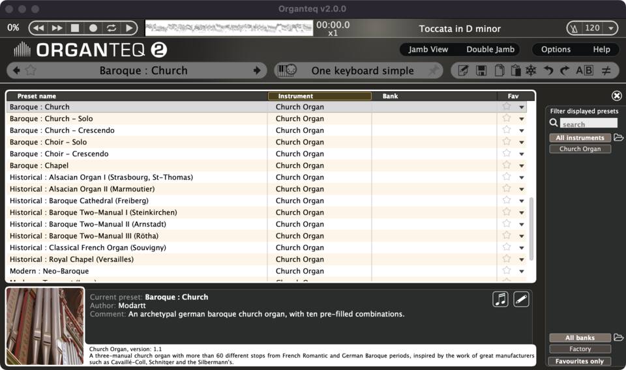Image resolution: width=626 pixels, height=370 pixels.
Task: Go to the previous preset arrow
Action: (16, 70)
